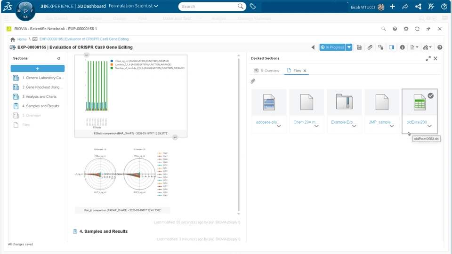Image resolution: width=452 pixels, height=254 pixels.
Task: Open the addgene-pla... file dropdown chevron
Action: 279,126
